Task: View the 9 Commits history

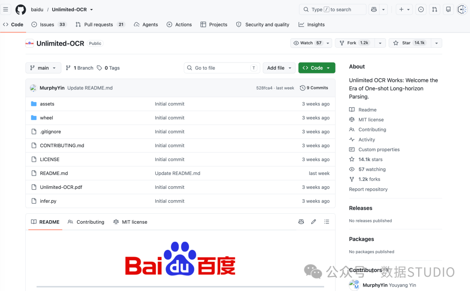Action: [x=314, y=88]
